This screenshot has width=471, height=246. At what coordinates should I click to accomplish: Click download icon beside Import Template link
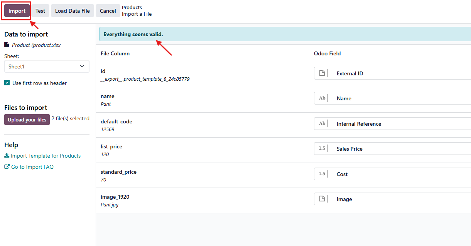tap(7, 156)
